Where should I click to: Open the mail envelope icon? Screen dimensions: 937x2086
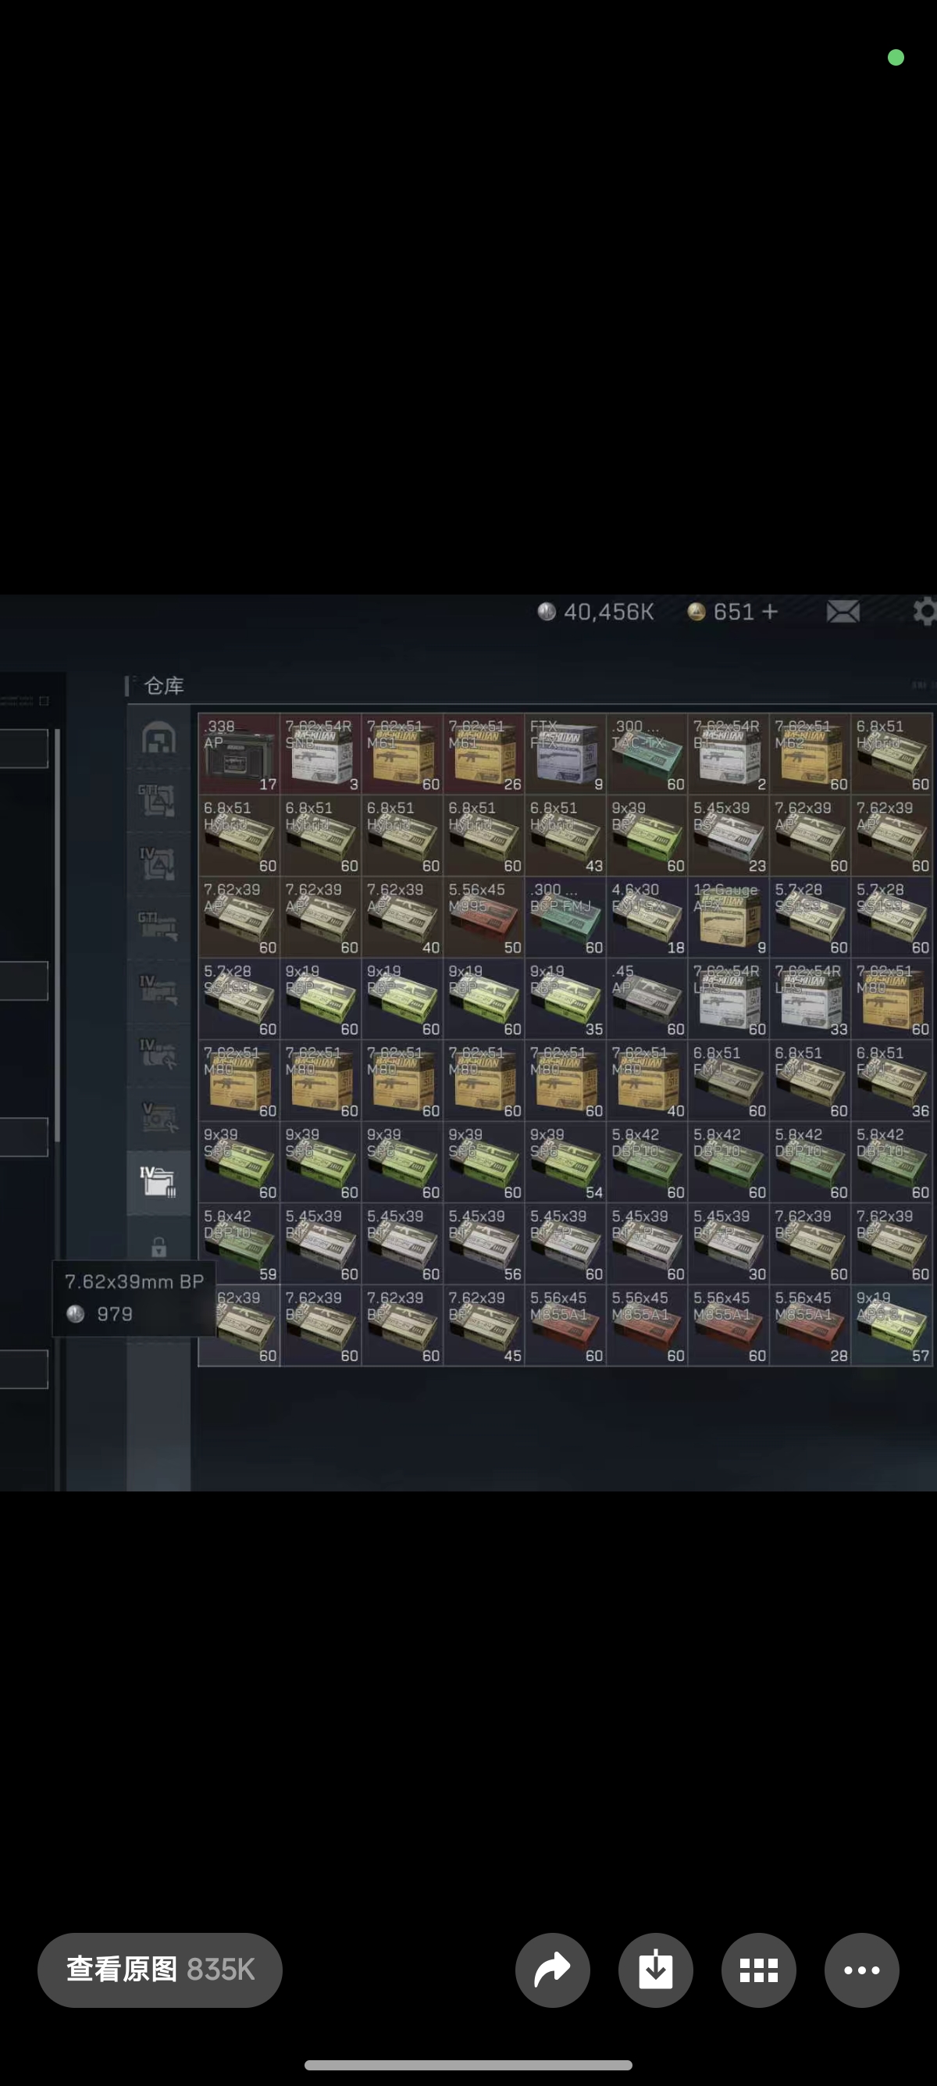point(843,612)
